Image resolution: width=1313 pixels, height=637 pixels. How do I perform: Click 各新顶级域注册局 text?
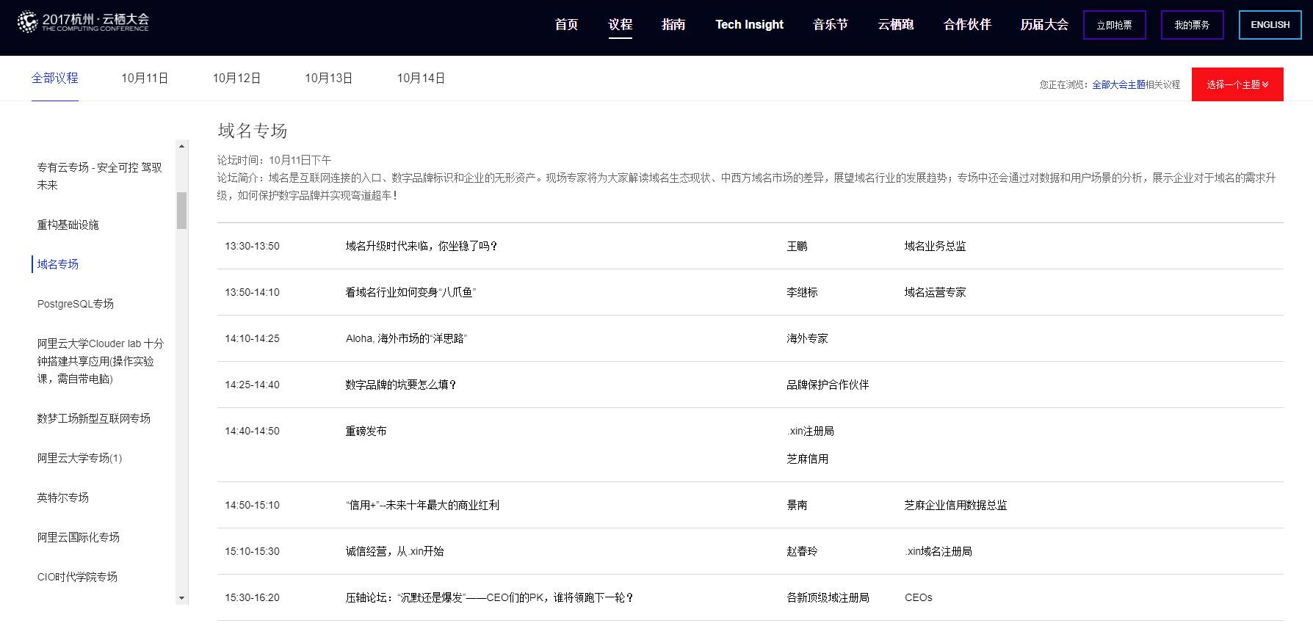click(x=828, y=597)
